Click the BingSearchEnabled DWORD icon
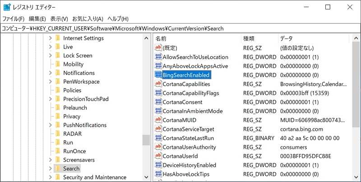The height and width of the screenshot is (182, 361). 158,75
